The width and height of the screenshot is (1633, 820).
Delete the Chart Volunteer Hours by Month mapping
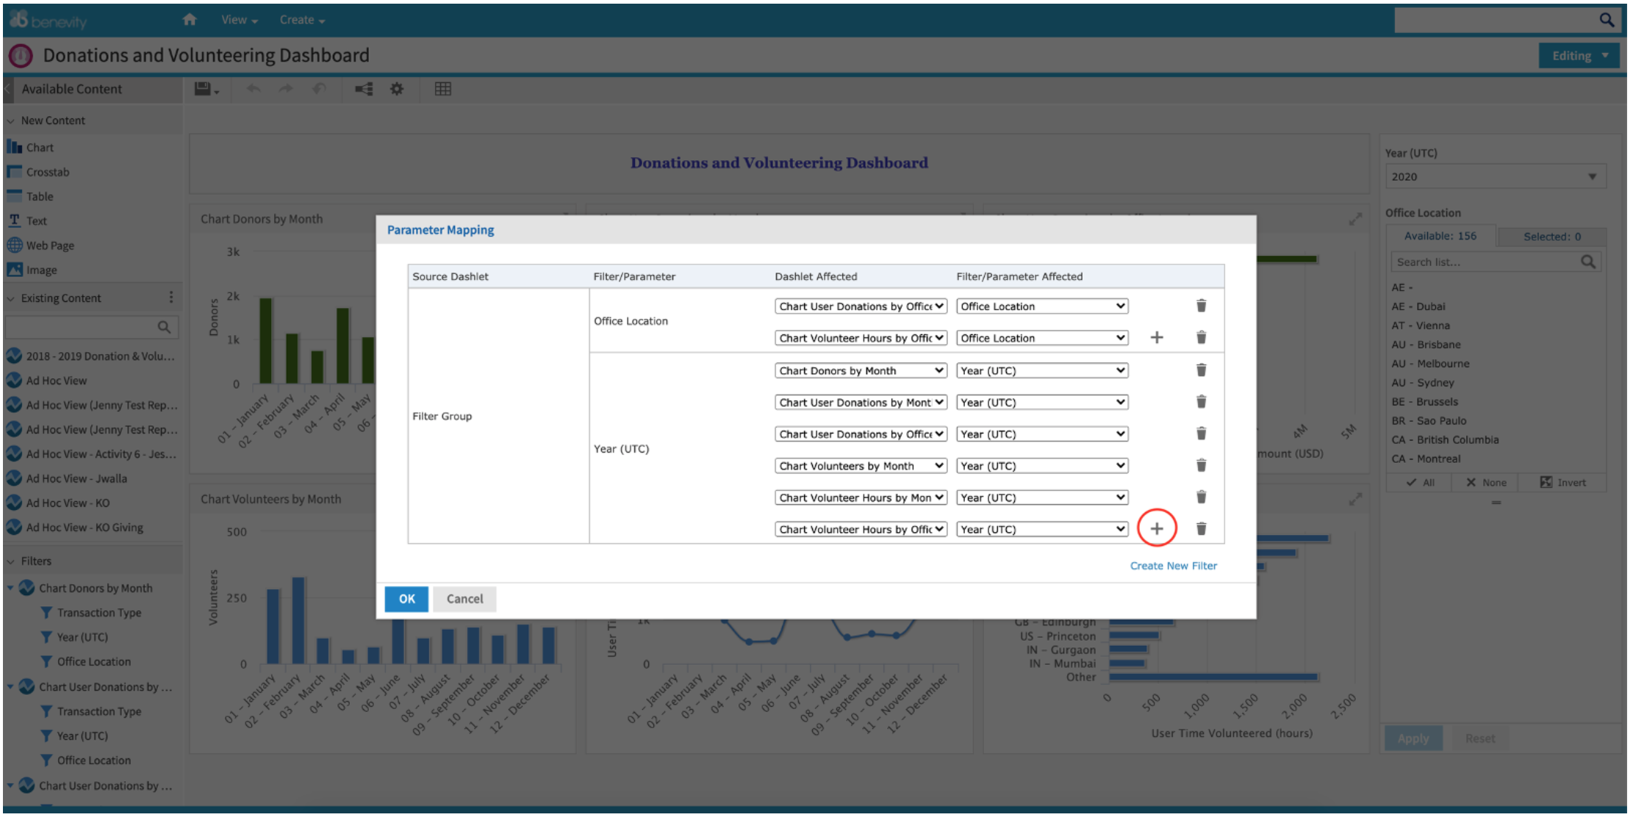[x=1201, y=497]
